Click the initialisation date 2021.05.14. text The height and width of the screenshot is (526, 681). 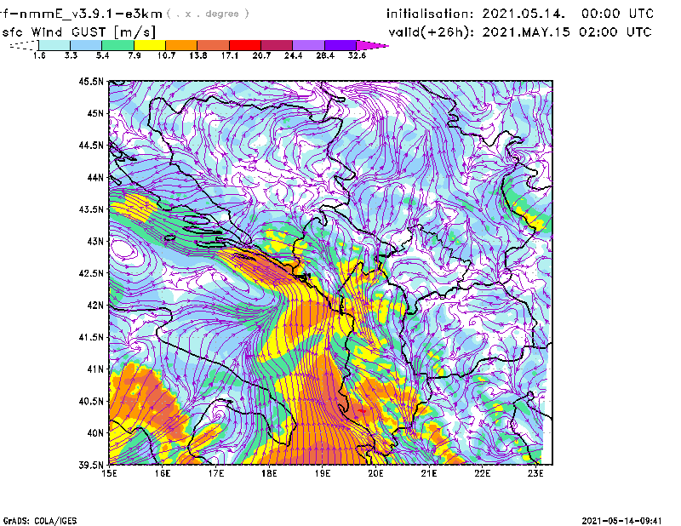pyautogui.click(x=524, y=14)
